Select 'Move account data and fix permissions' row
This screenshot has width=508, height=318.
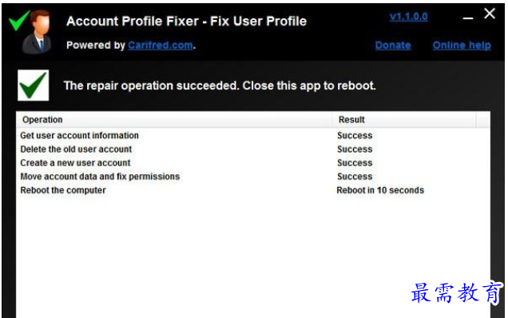pos(252,177)
